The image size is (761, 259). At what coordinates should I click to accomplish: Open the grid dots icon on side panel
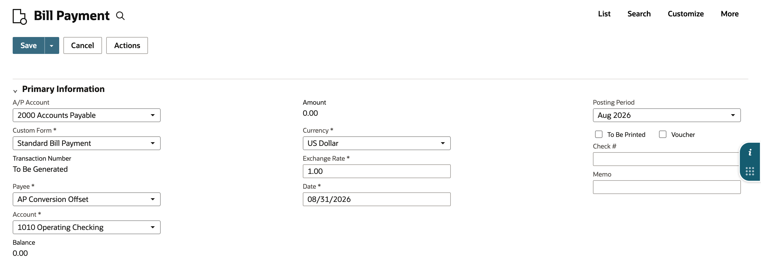point(750,171)
